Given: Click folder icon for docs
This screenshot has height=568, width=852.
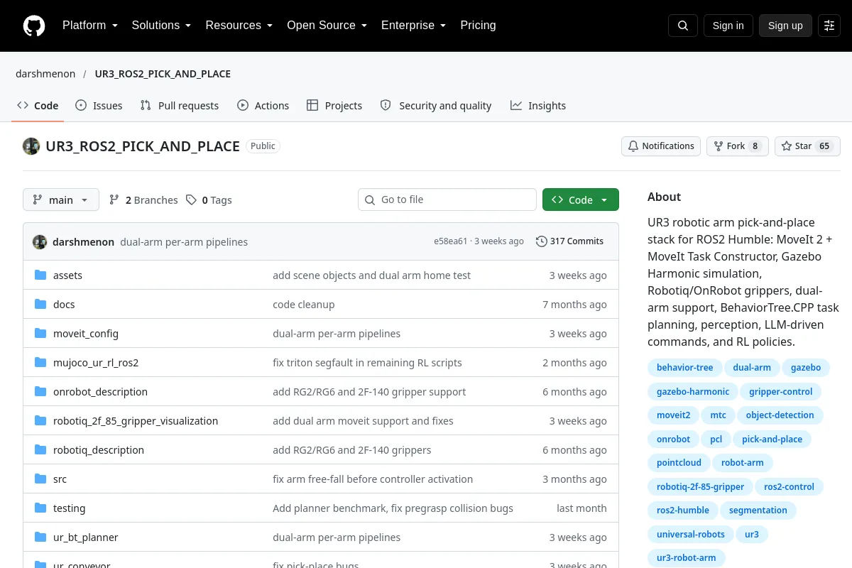Looking at the screenshot, I should pos(40,305).
